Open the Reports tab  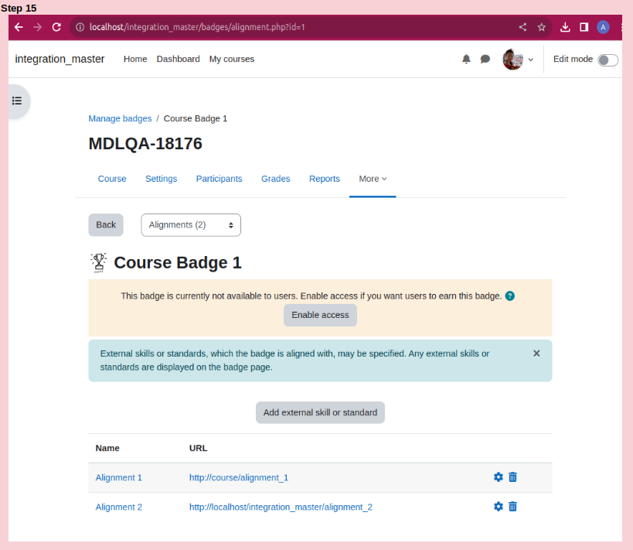pyautogui.click(x=325, y=179)
